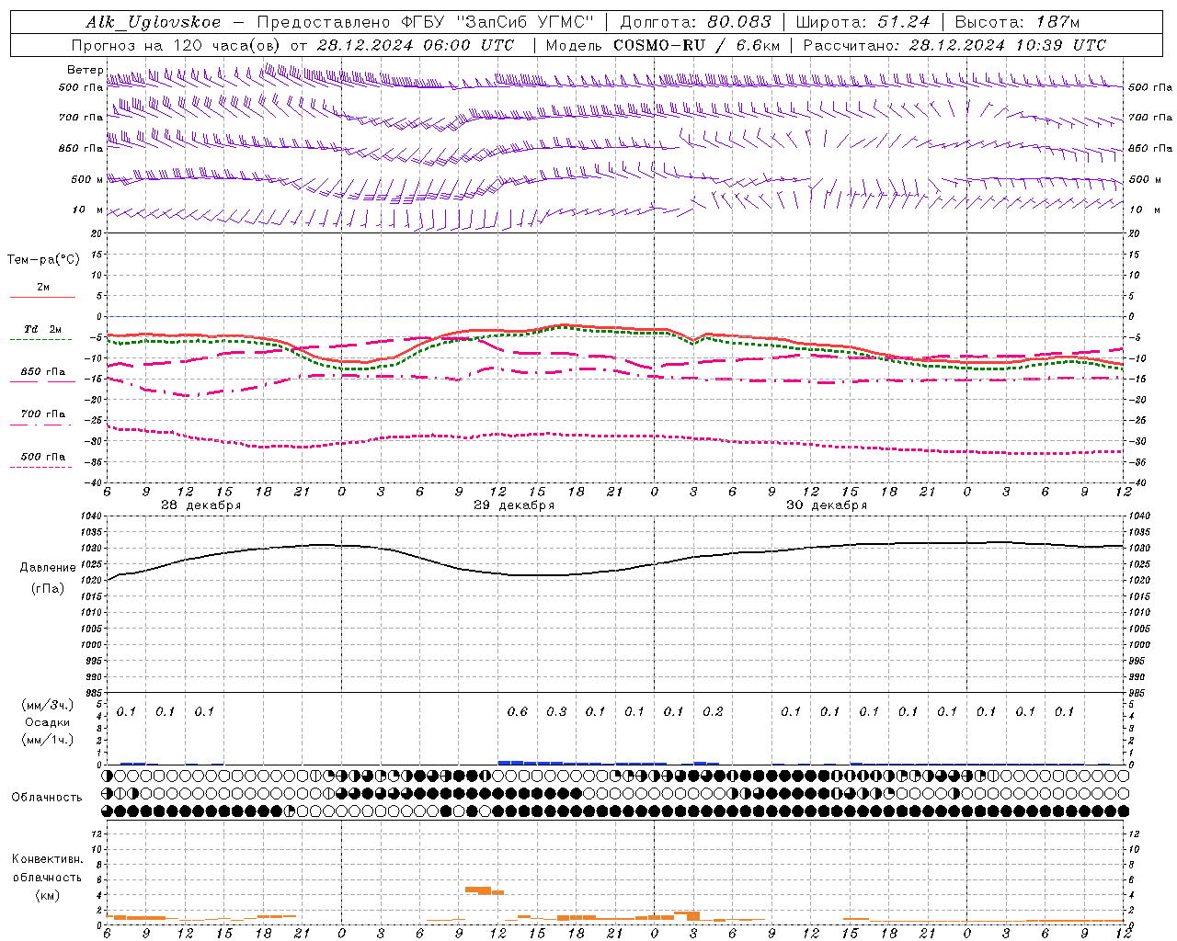Click the station name Alk_Uglovskoe
The image size is (1177, 941).
[x=154, y=22]
